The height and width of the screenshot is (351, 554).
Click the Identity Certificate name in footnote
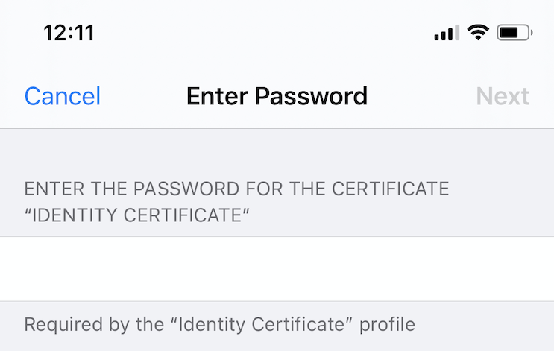[262, 324]
